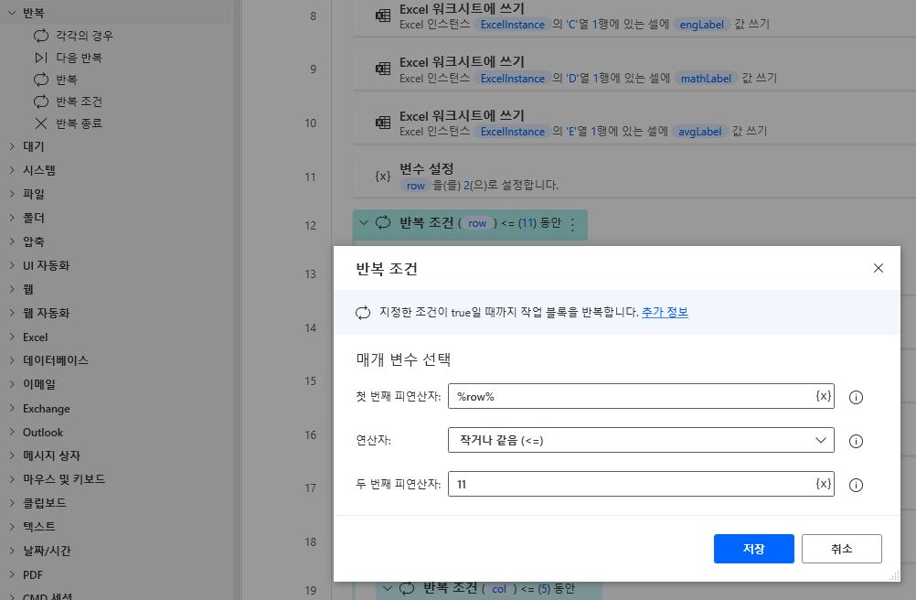Expand the '시스템' category

[12, 170]
